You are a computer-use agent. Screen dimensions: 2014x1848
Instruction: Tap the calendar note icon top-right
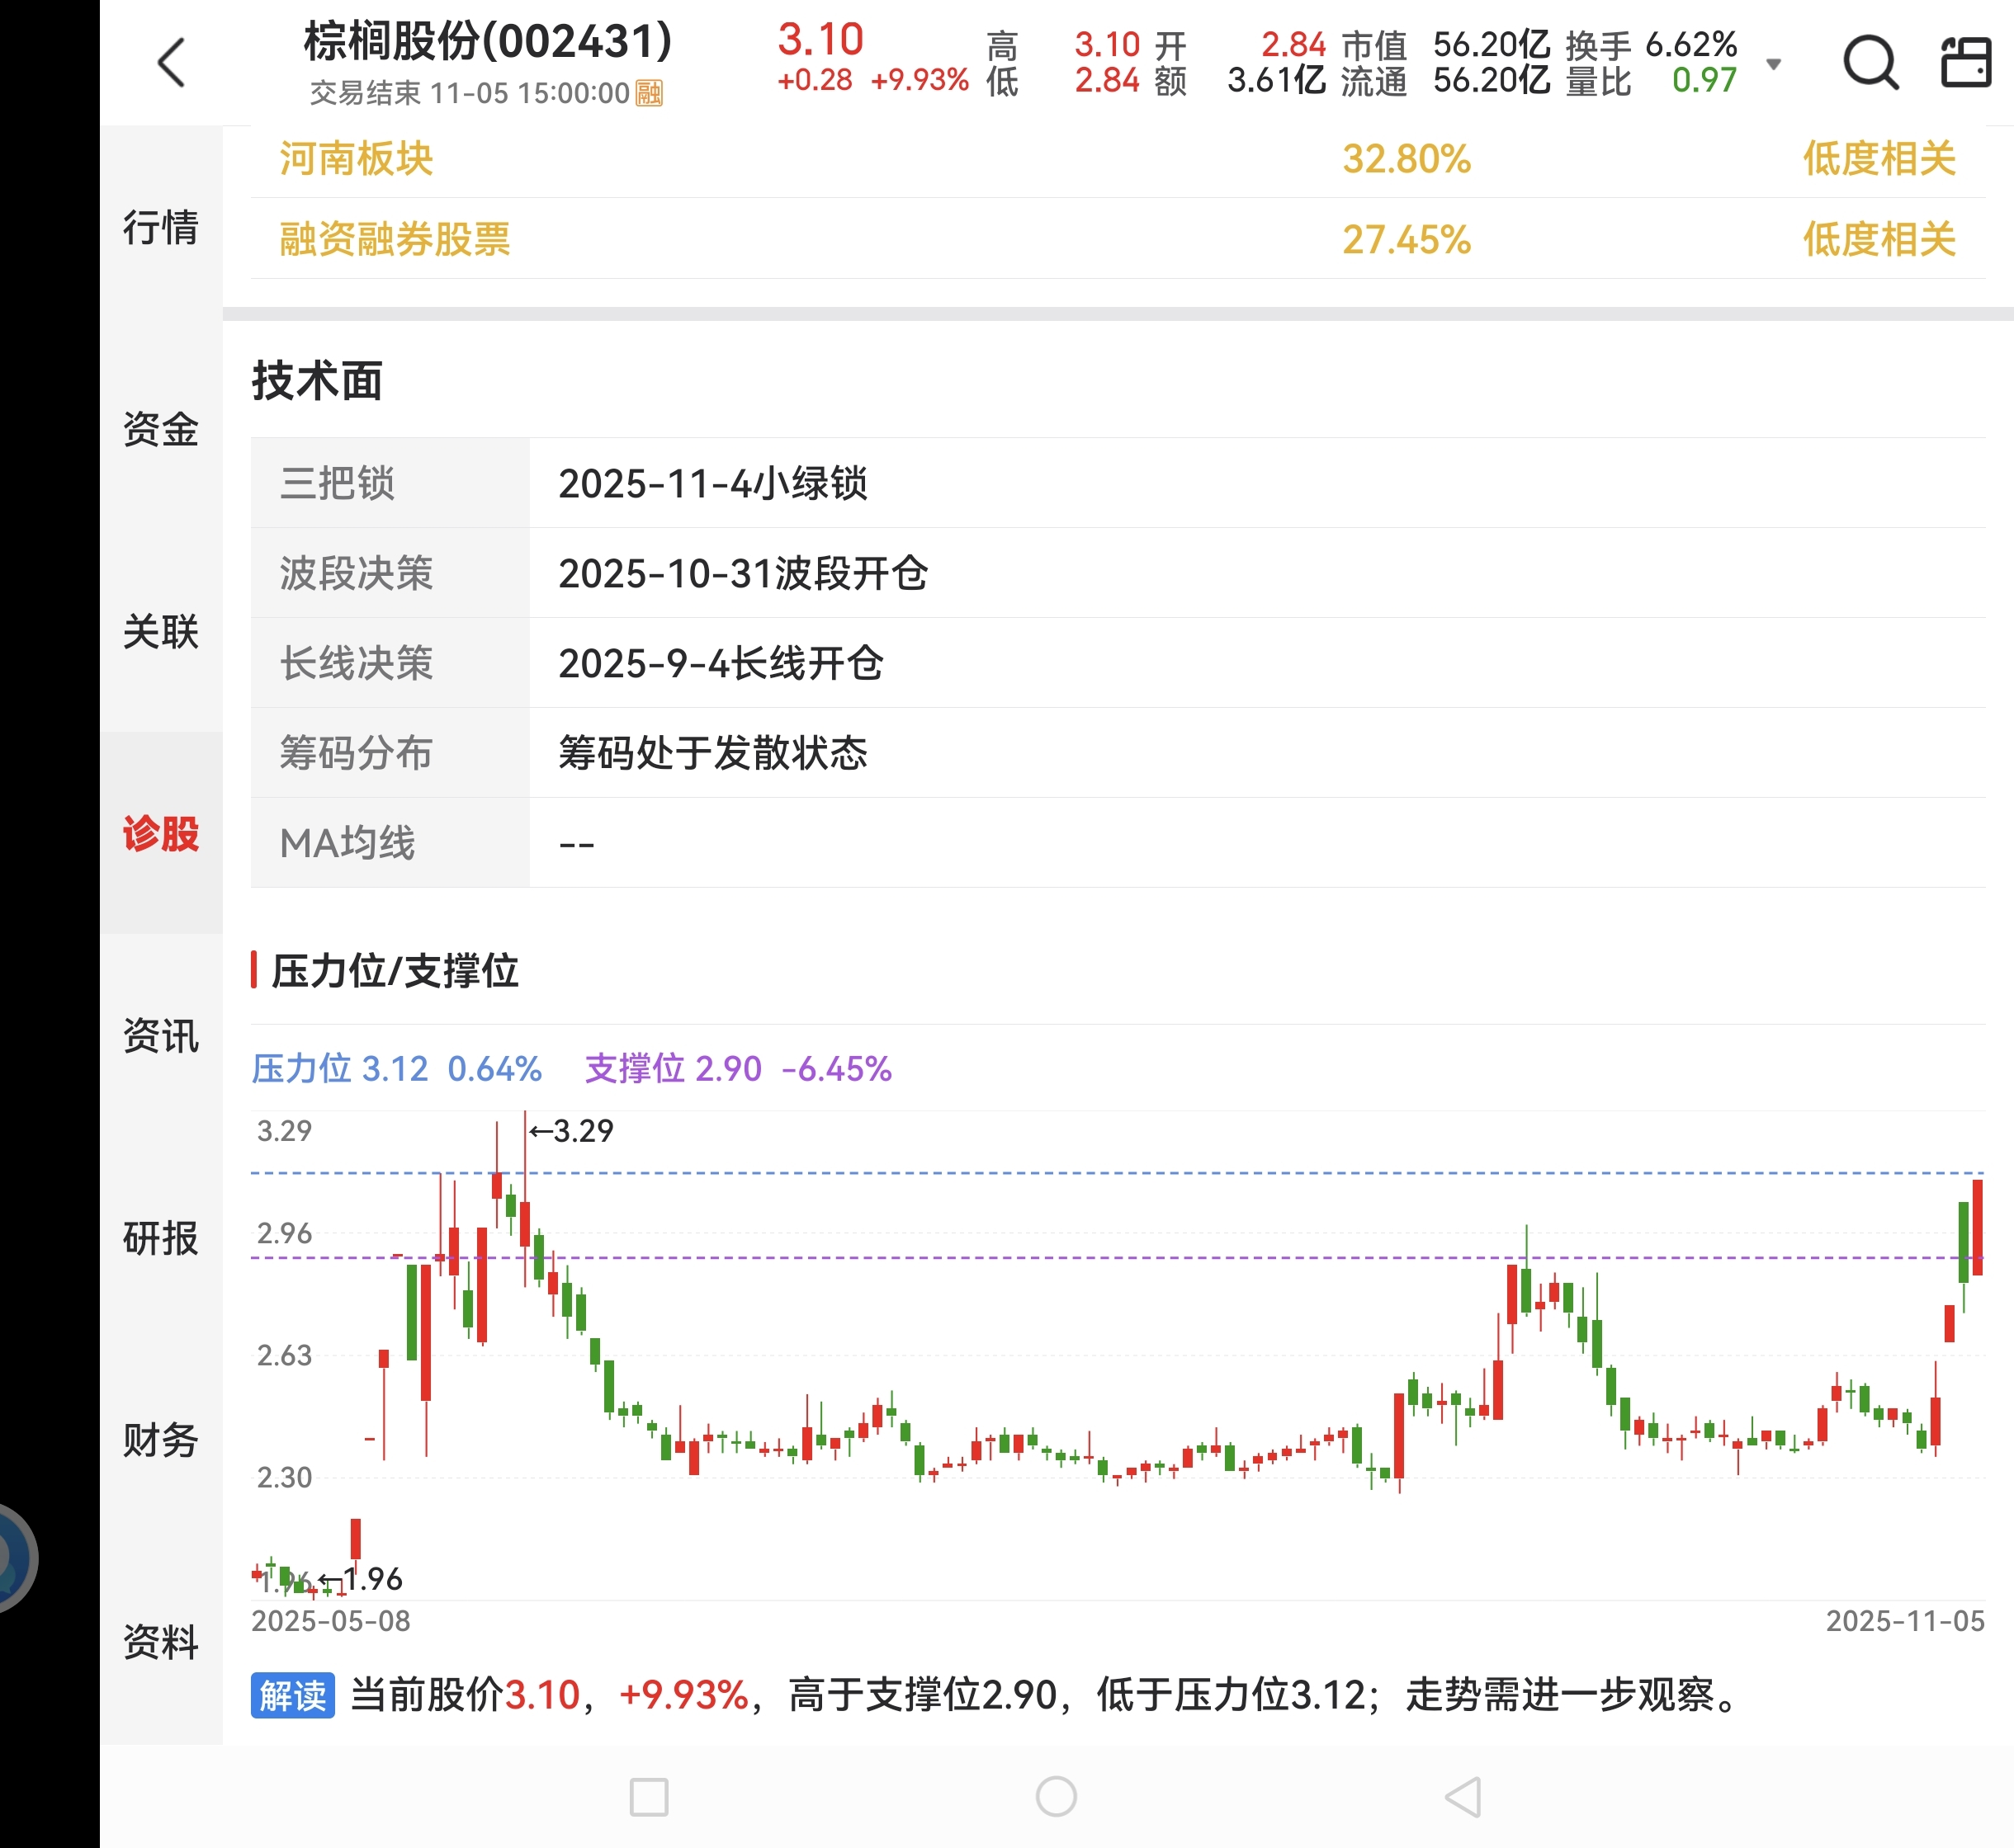pos(1965,63)
